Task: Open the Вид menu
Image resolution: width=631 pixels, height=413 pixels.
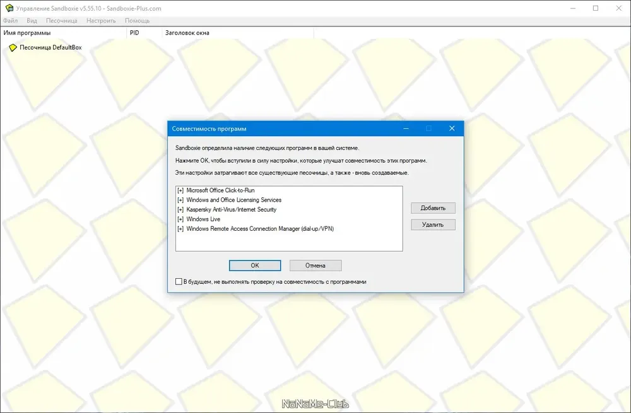Action: pos(32,21)
